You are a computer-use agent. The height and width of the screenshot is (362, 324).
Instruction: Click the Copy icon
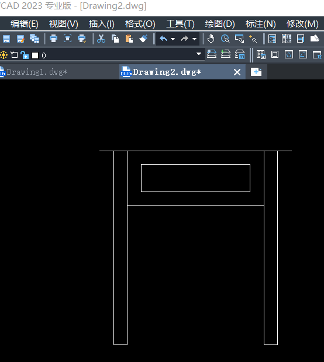coord(115,39)
